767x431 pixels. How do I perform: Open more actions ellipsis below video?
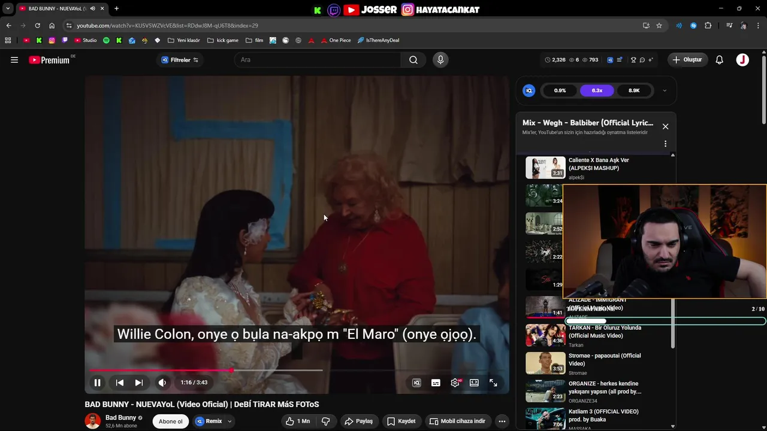point(502,421)
